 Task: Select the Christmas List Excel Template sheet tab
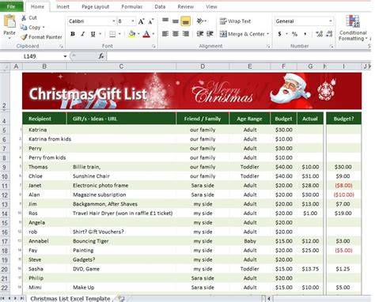click(x=70, y=298)
